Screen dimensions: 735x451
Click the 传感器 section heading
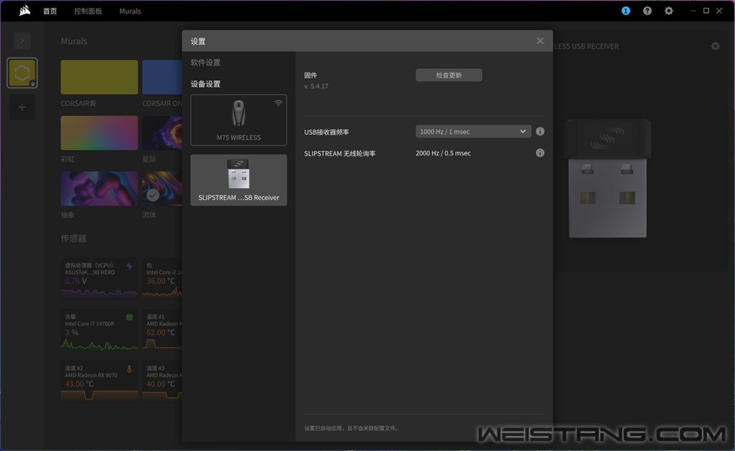[x=74, y=238]
